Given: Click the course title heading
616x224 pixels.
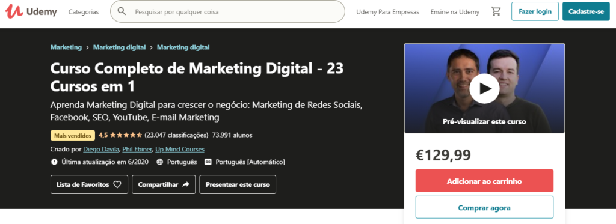Looking at the screenshot, I should point(197,77).
